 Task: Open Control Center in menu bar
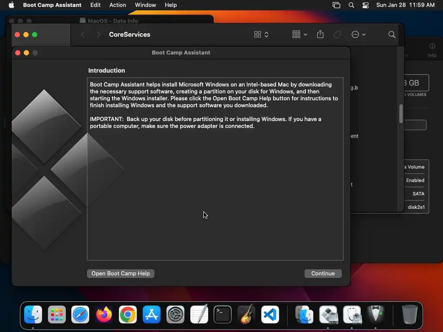pyautogui.click(x=365, y=5)
